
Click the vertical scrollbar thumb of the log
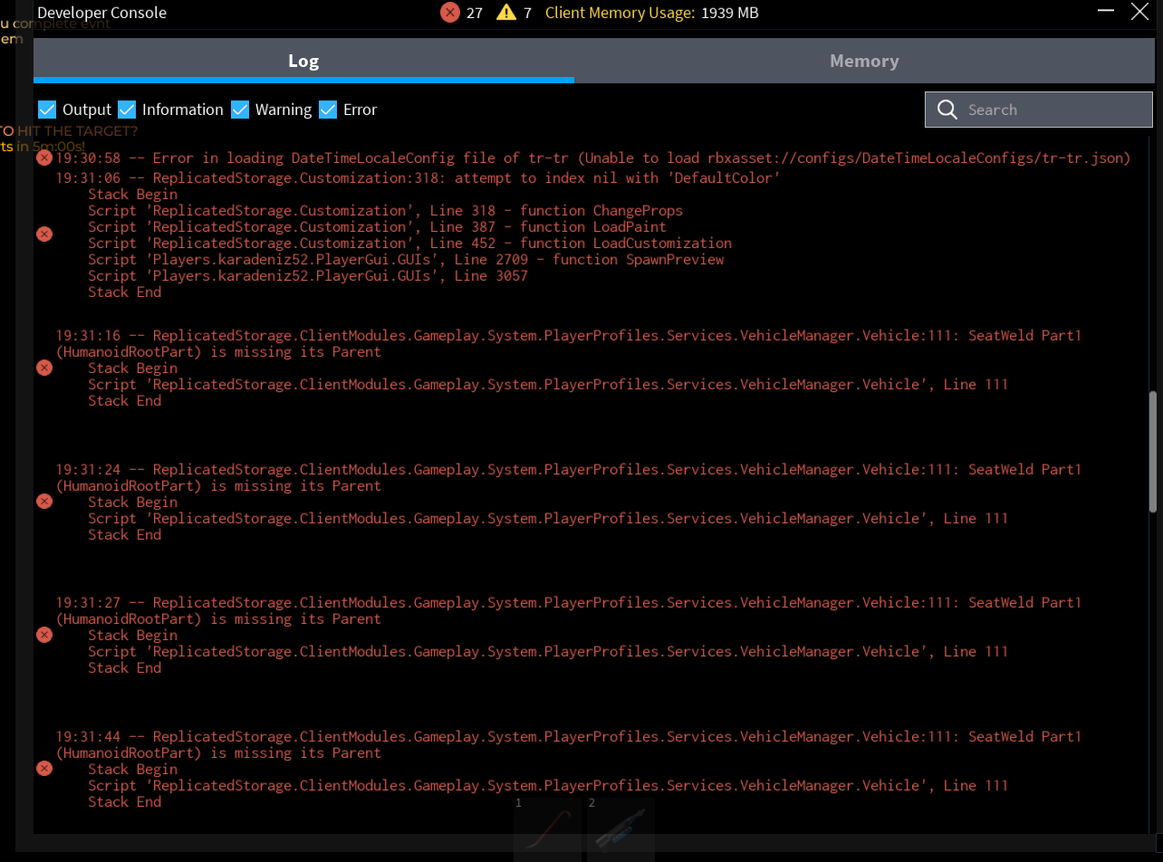[x=1153, y=451]
